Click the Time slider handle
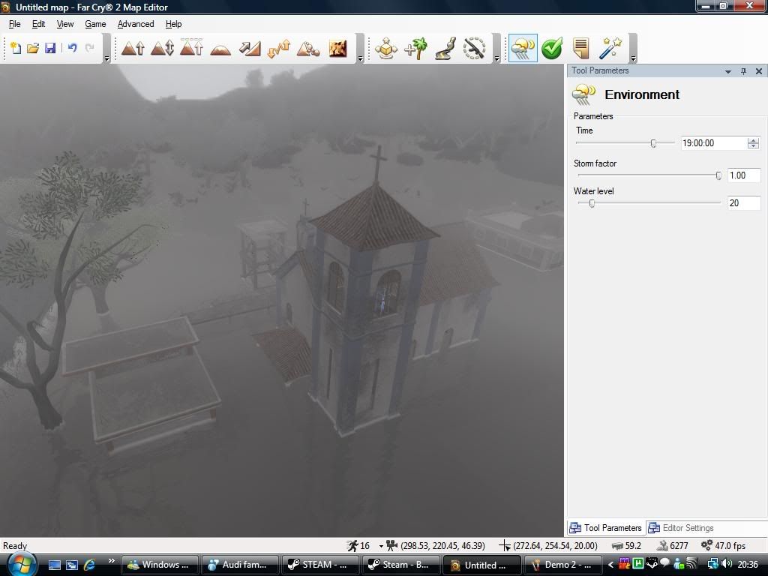Viewport: 768px width, 576px height. 653,143
